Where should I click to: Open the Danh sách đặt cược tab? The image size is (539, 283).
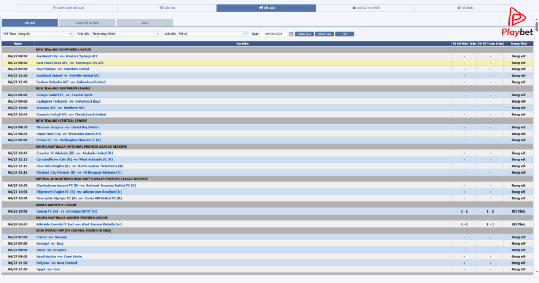68,8
